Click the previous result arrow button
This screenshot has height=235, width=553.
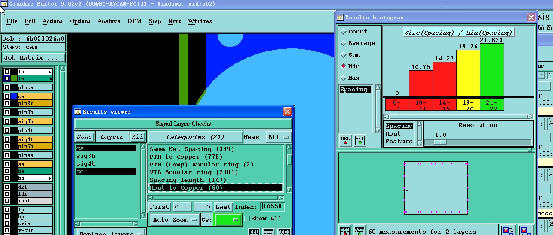(182, 207)
